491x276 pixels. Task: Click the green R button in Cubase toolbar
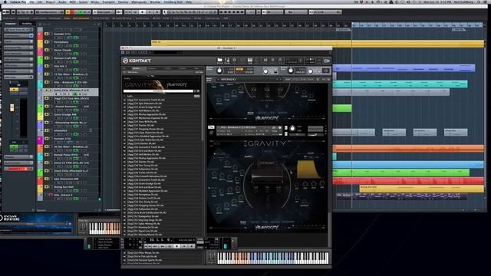pos(81,12)
